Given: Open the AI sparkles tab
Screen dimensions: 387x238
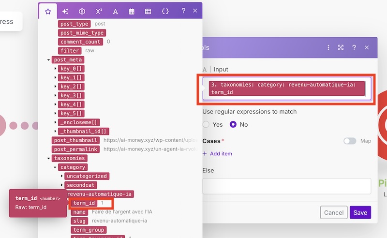Looking at the screenshot, I should click(x=65, y=11).
